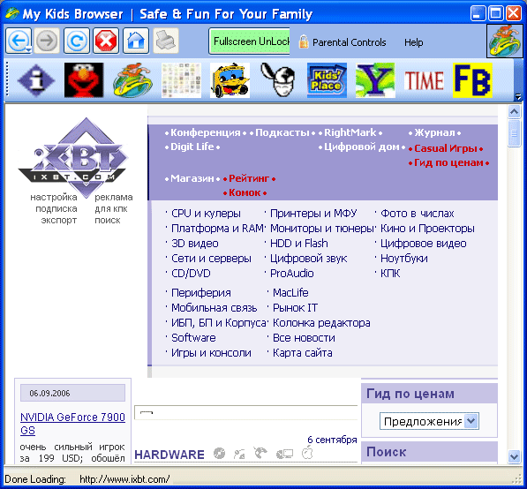Screen dimensions: 527x489
Task: Open Принтеры и МФУ section
Action: point(313,214)
